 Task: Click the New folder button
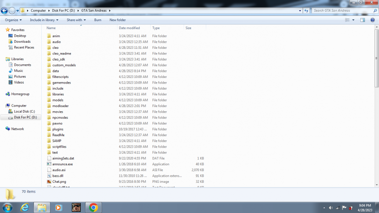pyautogui.click(x=117, y=20)
